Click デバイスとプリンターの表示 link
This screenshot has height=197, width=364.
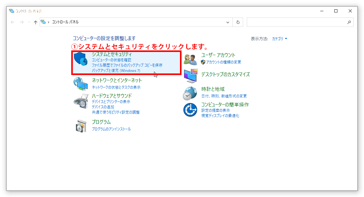[x=111, y=101]
